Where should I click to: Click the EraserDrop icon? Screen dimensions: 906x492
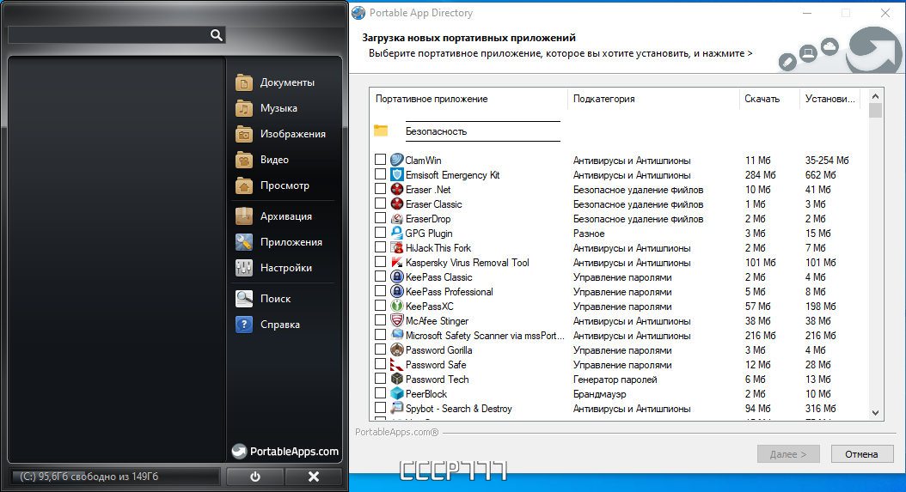(396, 218)
